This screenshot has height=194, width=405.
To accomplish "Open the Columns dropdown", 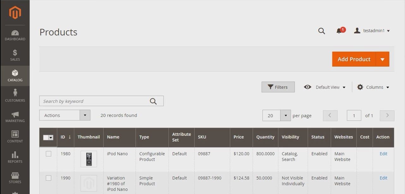I will pos(373,87).
